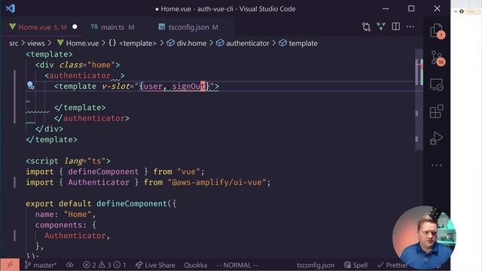Viewport: 482px width, 271px height.
Task: Click the closing </authenticator> tag
Action: [92, 118]
